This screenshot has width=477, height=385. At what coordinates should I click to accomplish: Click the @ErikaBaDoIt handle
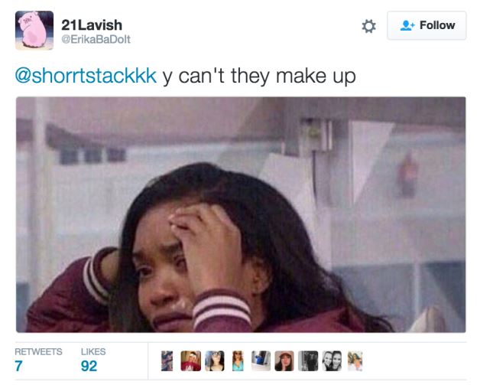click(x=96, y=39)
